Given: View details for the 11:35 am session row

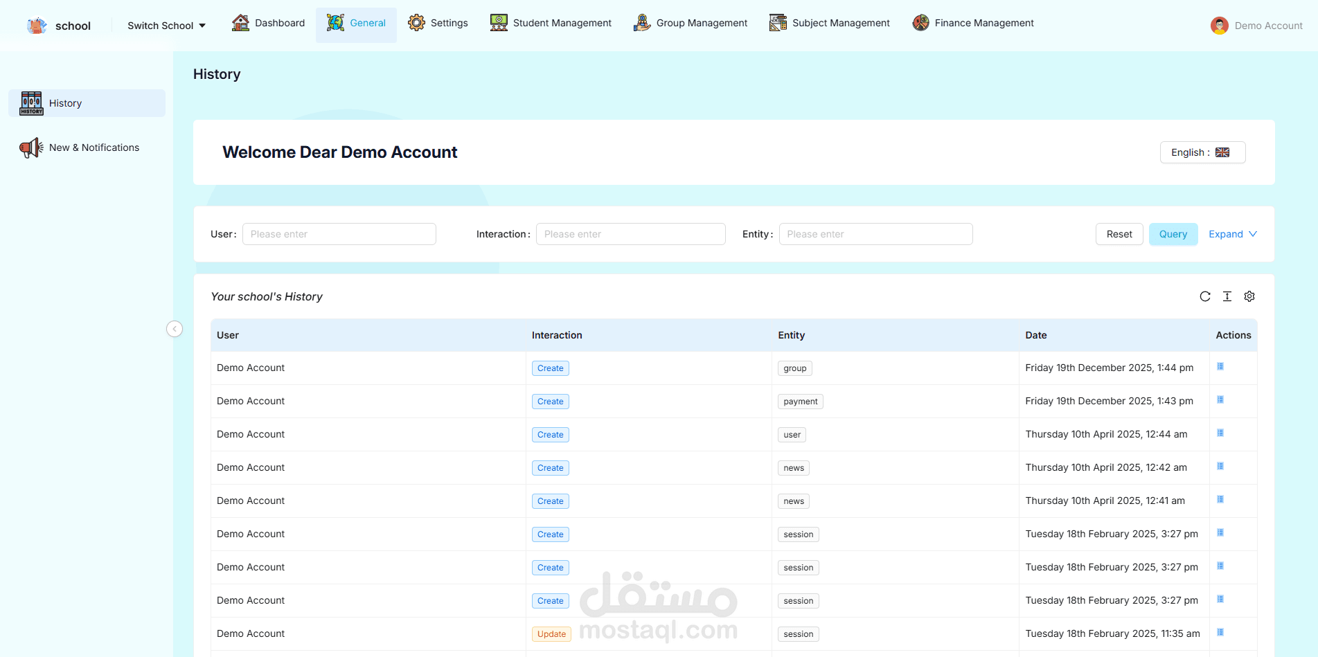Looking at the screenshot, I should pyautogui.click(x=1220, y=633).
